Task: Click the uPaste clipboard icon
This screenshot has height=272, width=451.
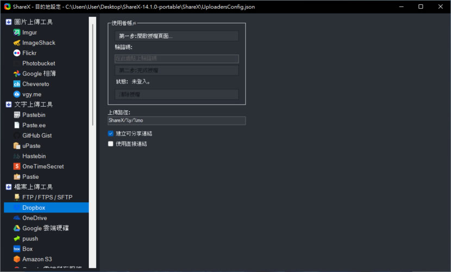Action: point(17,146)
